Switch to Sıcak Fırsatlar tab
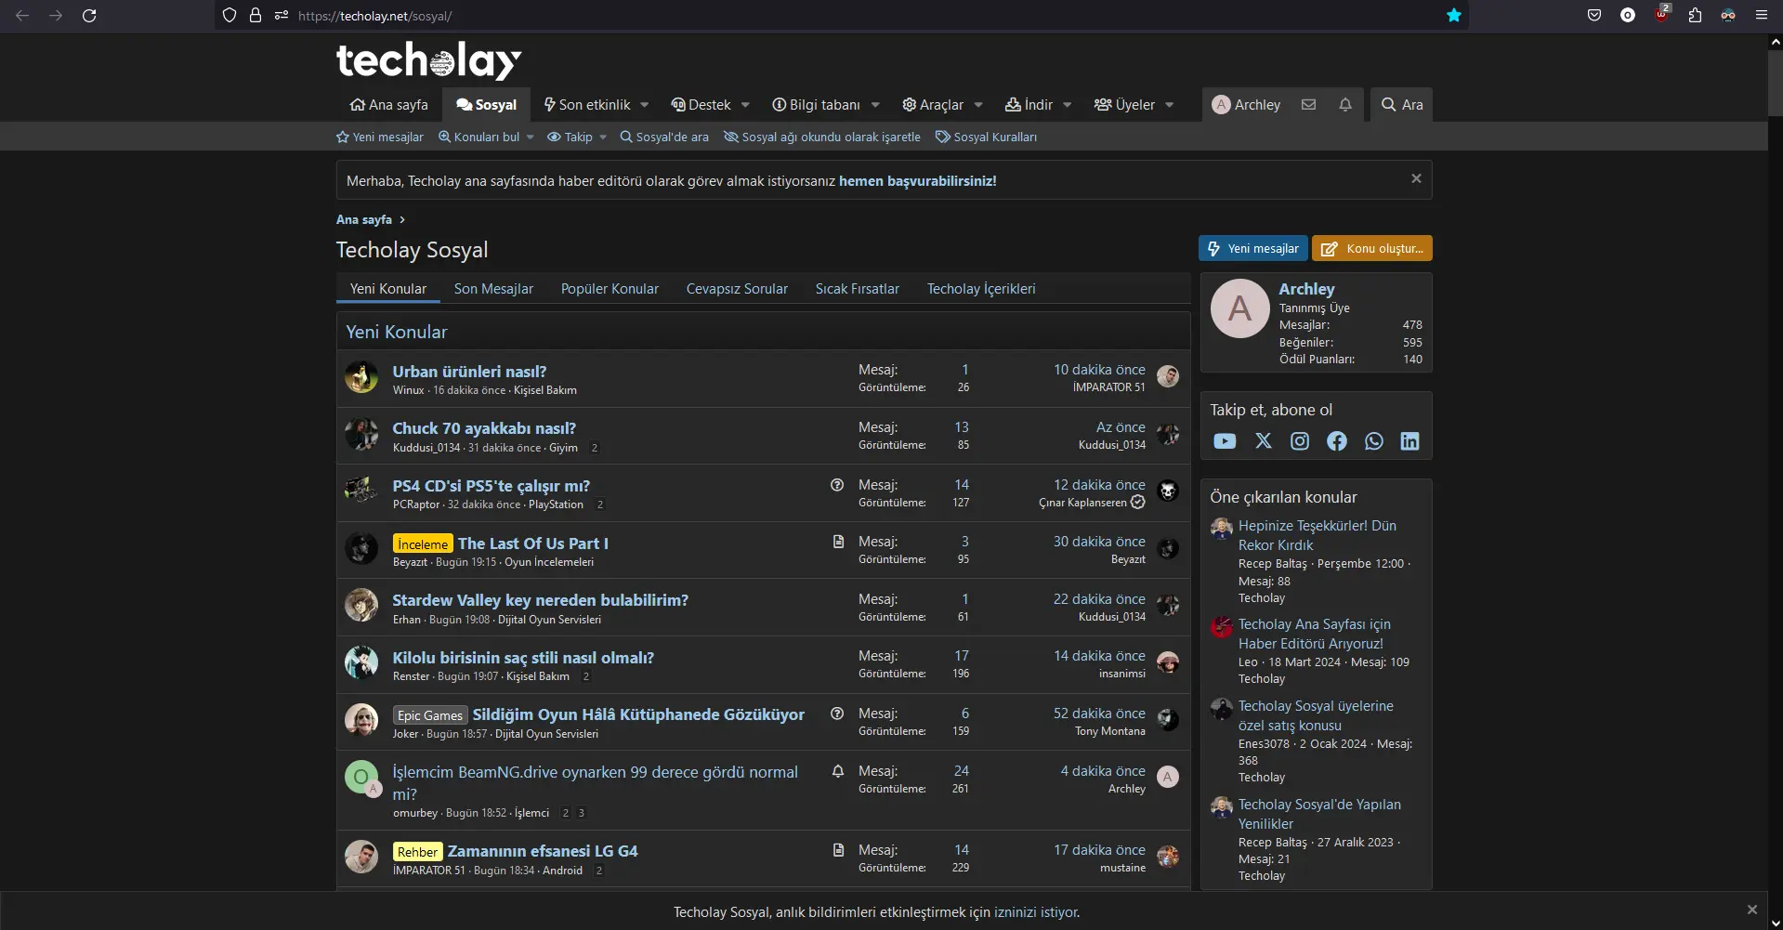1783x930 pixels. click(x=857, y=289)
